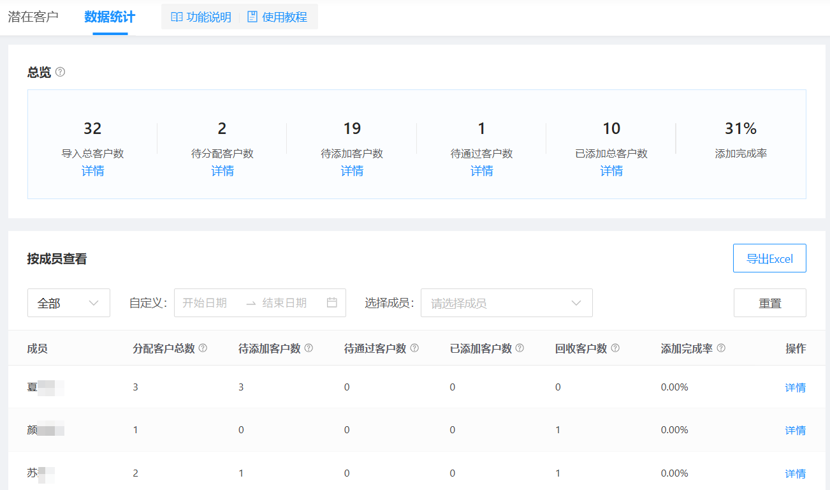Click 选择成员 label text

[x=389, y=303]
